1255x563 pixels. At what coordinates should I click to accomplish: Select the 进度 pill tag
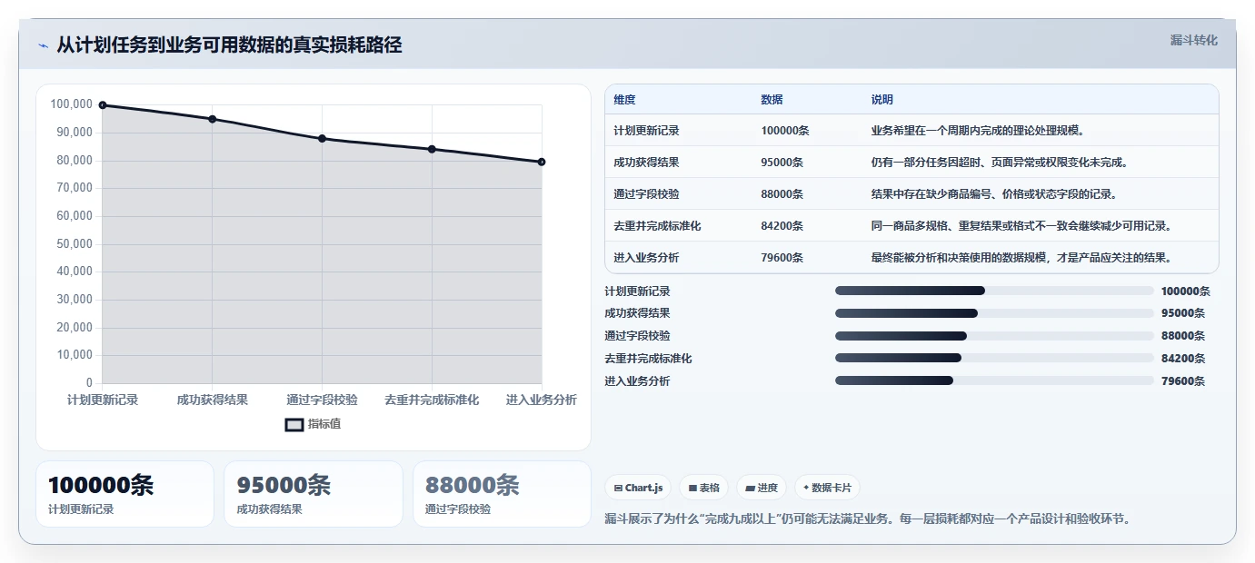coord(762,488)
